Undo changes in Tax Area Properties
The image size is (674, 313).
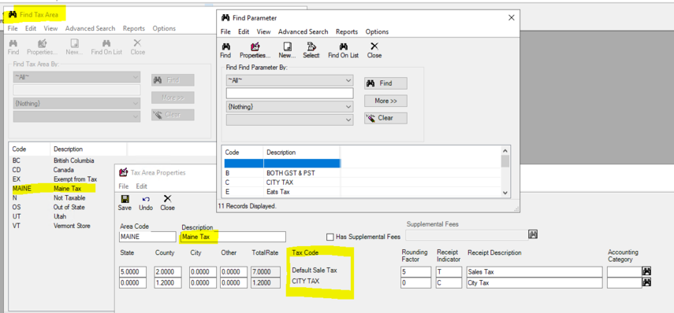[x=146, y=203]
